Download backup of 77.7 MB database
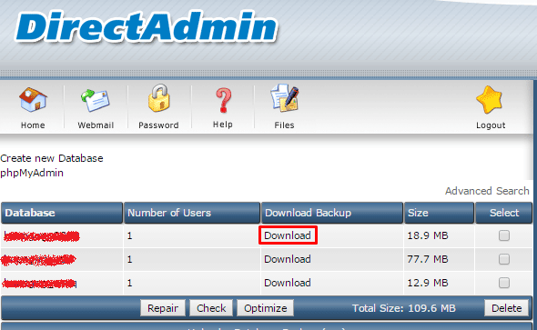 (288, 259)
